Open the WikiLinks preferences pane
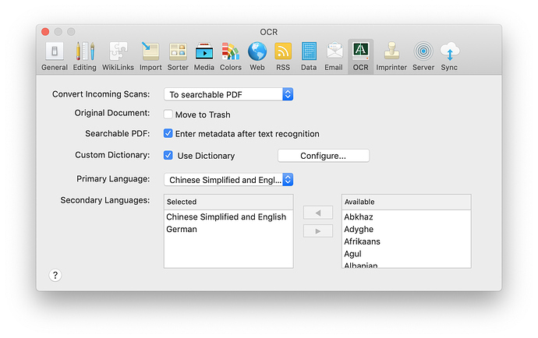Image resolution: width=538 pixels, height=338 pixels. (x=118, y=56)
